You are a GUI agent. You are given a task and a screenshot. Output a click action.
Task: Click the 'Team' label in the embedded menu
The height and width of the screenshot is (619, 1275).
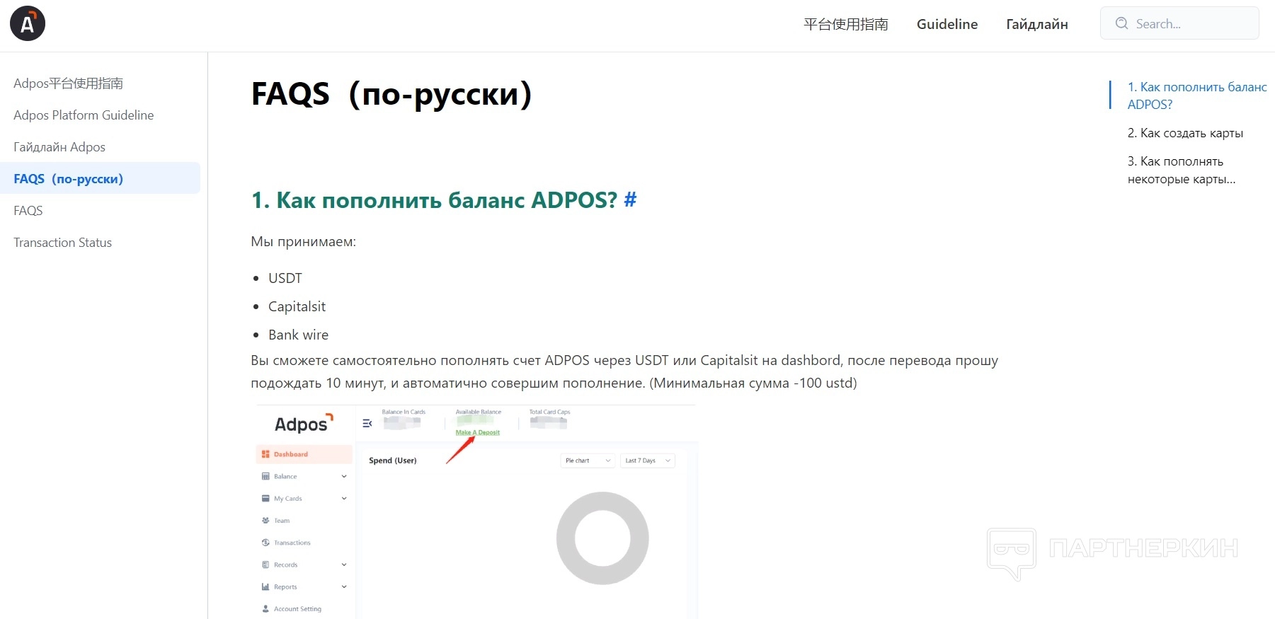click(x=282, y=521)
